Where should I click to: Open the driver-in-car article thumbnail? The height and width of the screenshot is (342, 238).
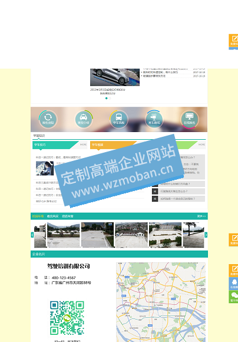[x=45, y=169]
